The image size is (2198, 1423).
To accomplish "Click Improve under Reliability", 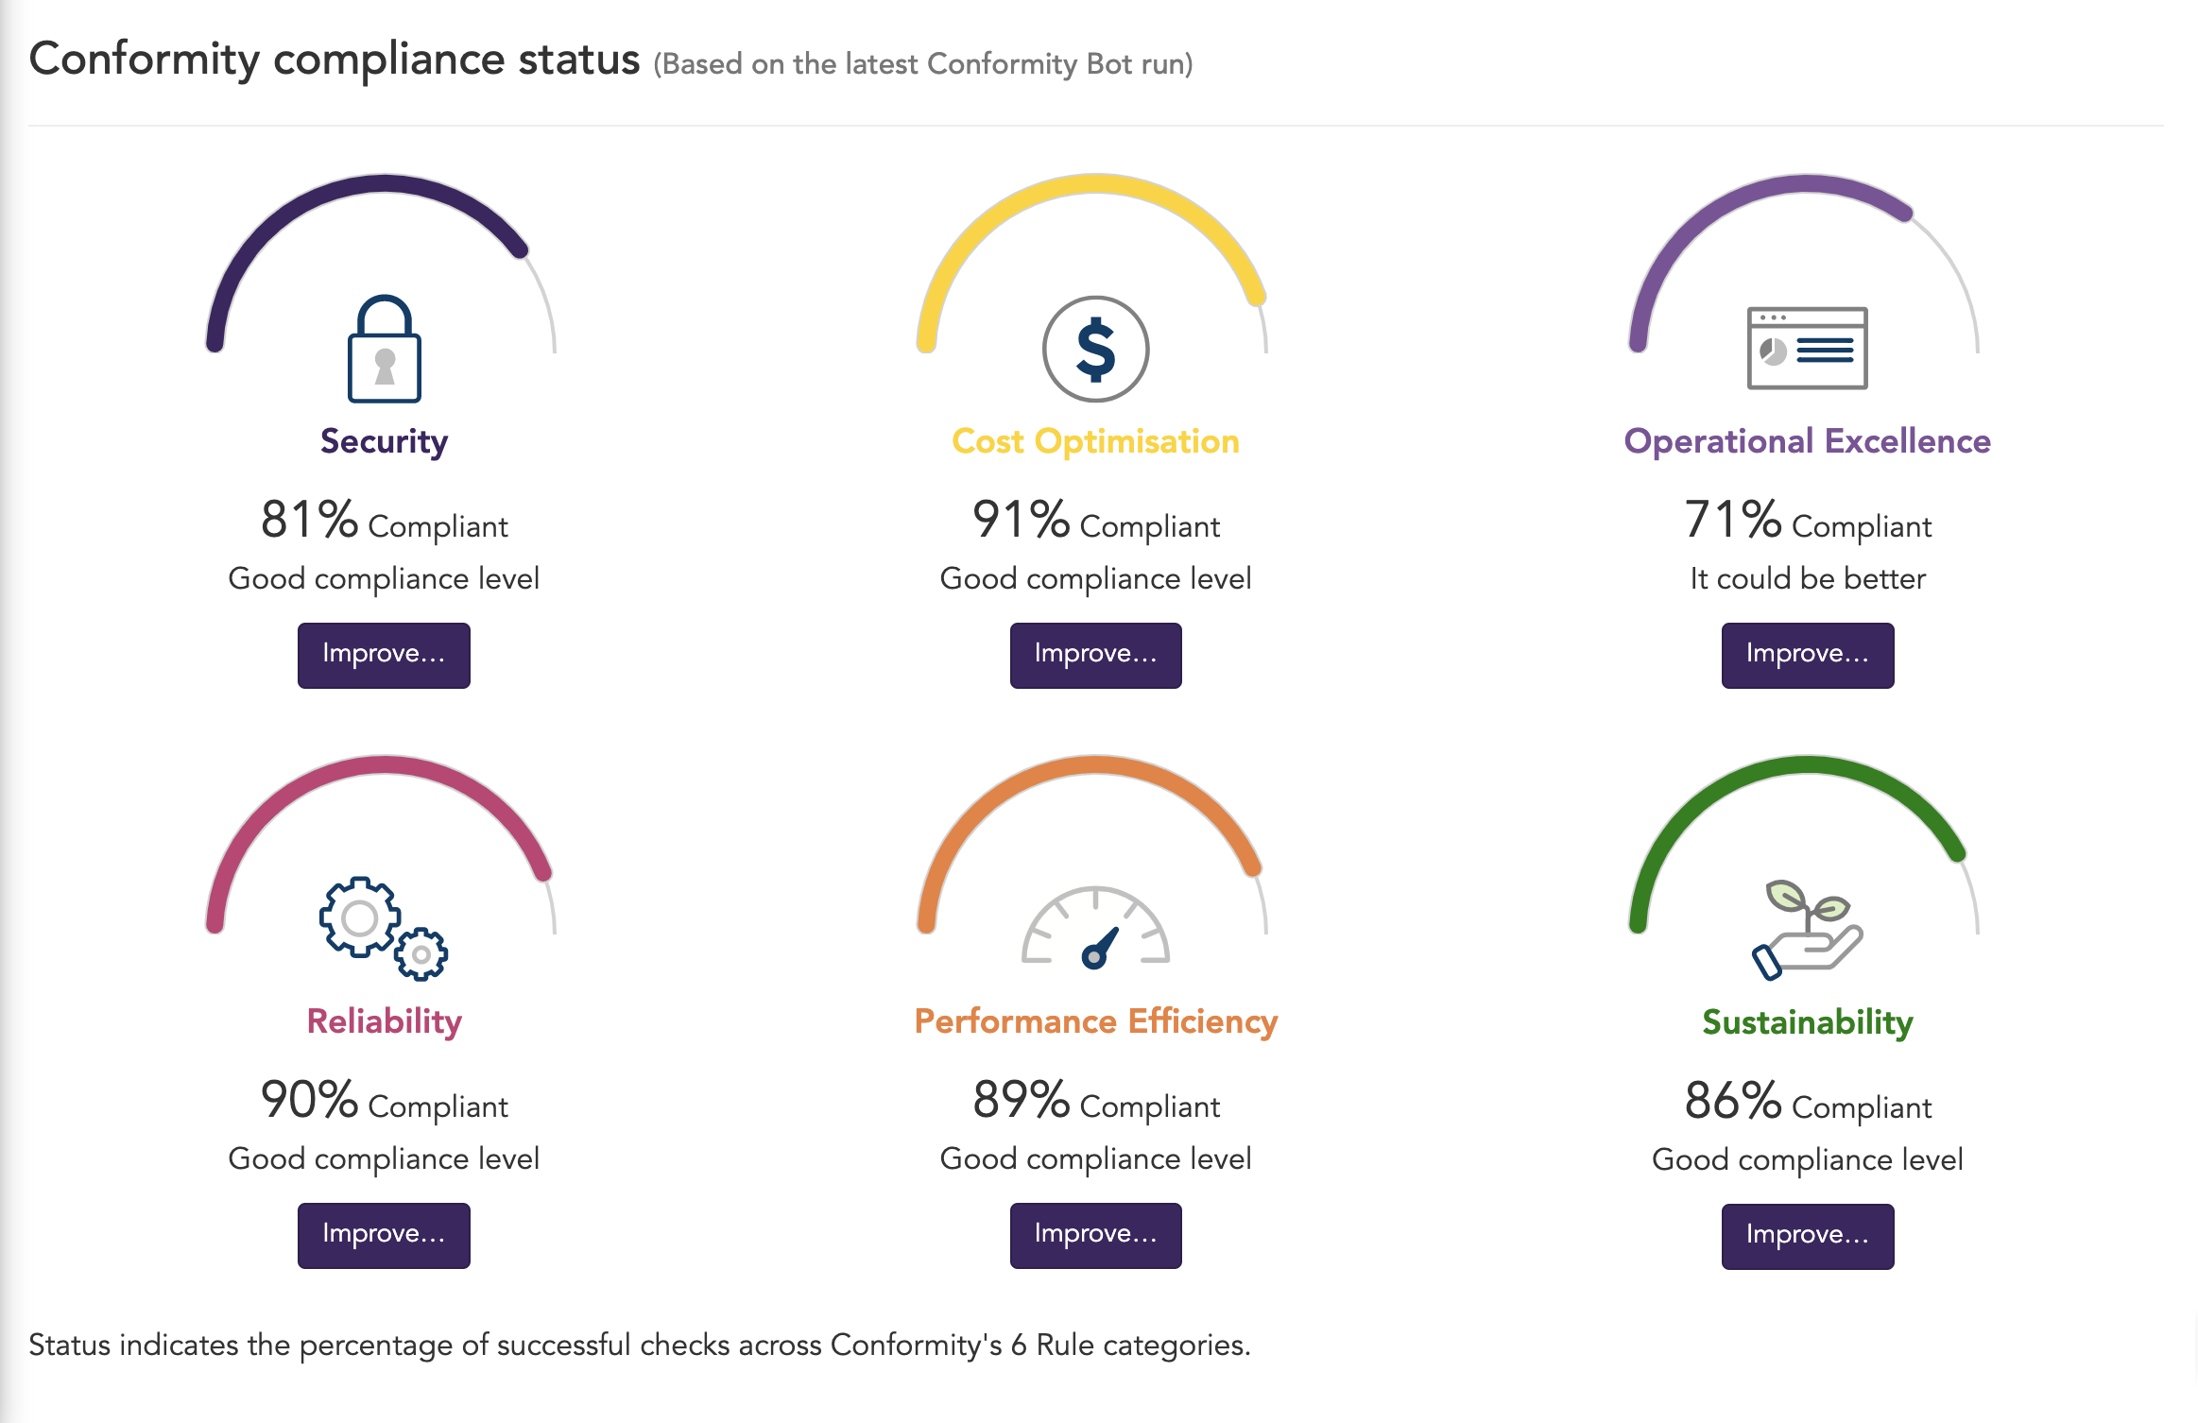I will (384, 1235).
